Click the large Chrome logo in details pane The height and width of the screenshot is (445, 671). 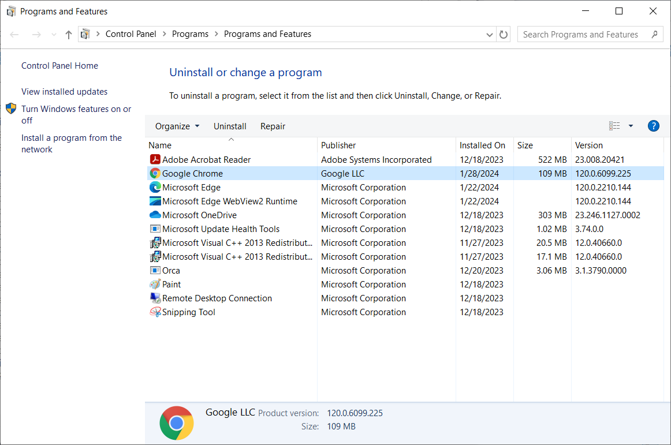point(176,423)
